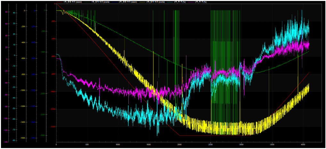Screen dimensions: 326x149
Task: Click the 1000 tick on the x-axis
Action: click(118, 144)
